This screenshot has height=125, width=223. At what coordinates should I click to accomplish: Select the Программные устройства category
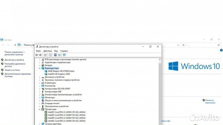(x=57, y=106)
